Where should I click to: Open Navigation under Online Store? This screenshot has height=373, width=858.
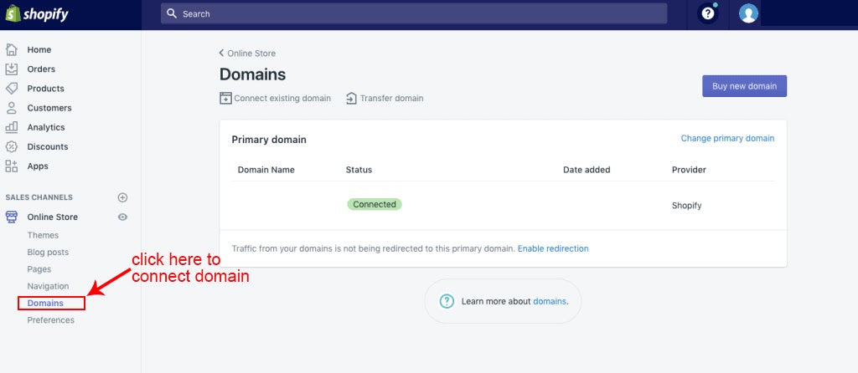point(48,286)
